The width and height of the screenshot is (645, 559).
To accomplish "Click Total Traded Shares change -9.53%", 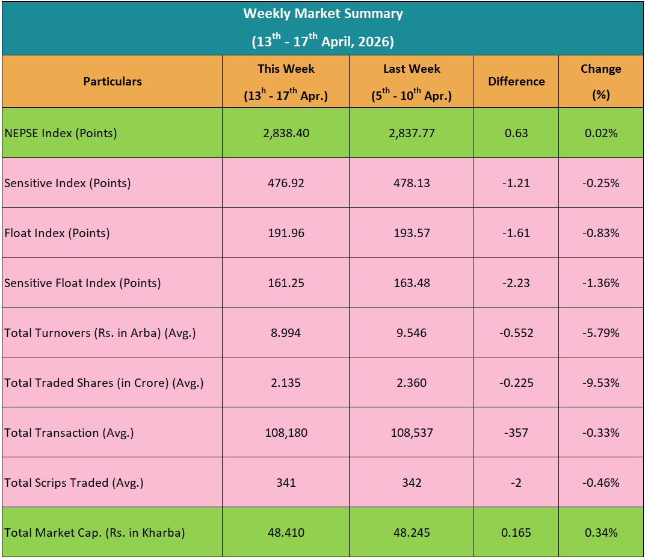I will [x=600, y=383].
